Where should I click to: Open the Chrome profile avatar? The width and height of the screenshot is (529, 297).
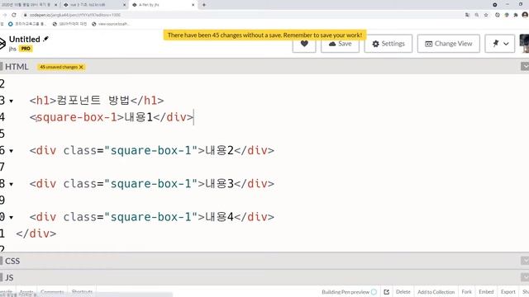[x=525, y=15]
